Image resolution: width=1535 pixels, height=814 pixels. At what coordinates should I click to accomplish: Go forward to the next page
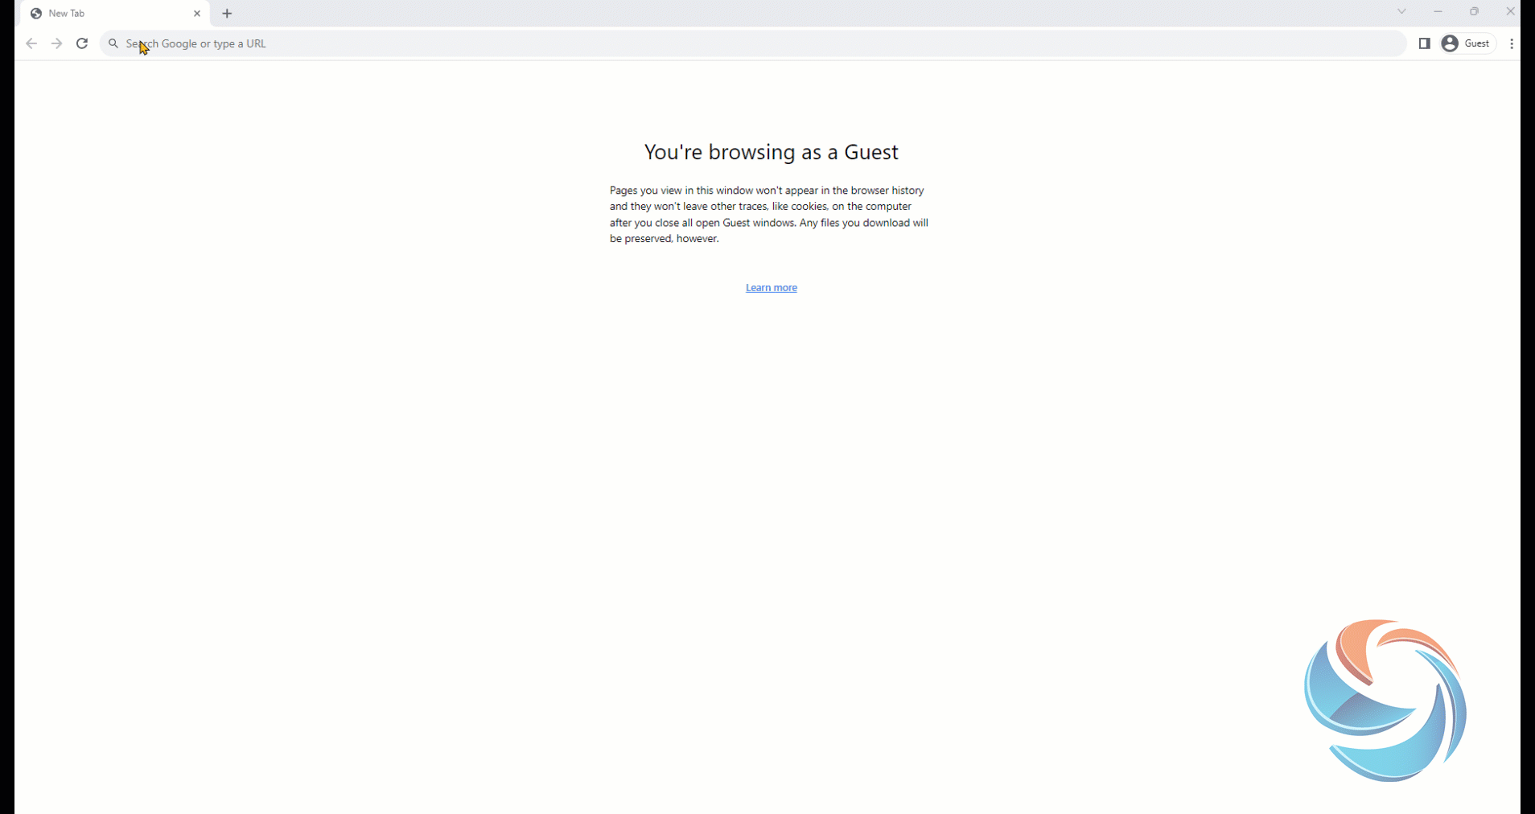(x=57, y=43)
